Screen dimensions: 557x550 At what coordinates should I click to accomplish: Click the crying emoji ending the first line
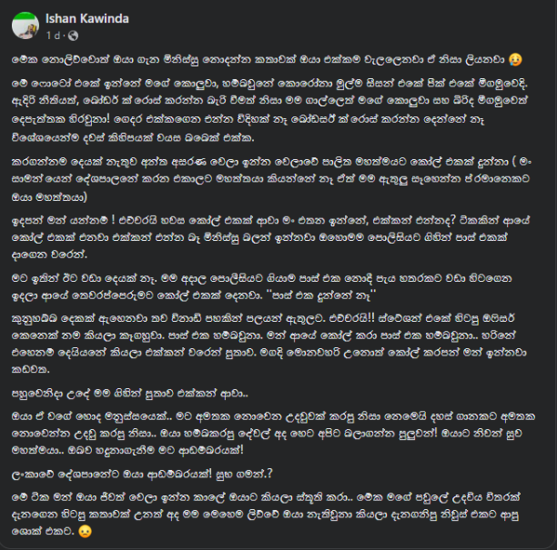[x=515, y=59]
